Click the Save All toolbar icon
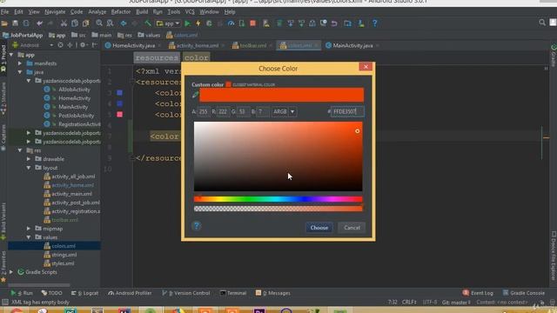557x313 pixels. click(x=15, y=23)
